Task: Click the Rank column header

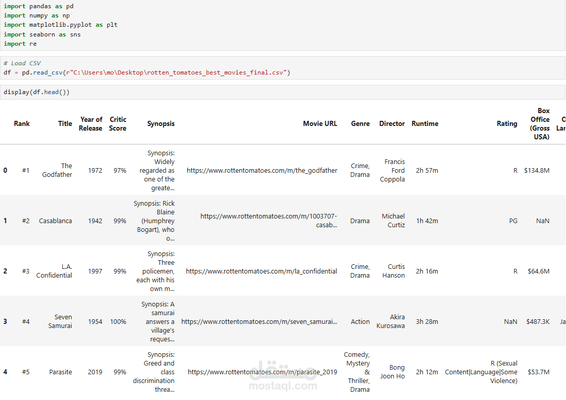Action: click(22, 124)
